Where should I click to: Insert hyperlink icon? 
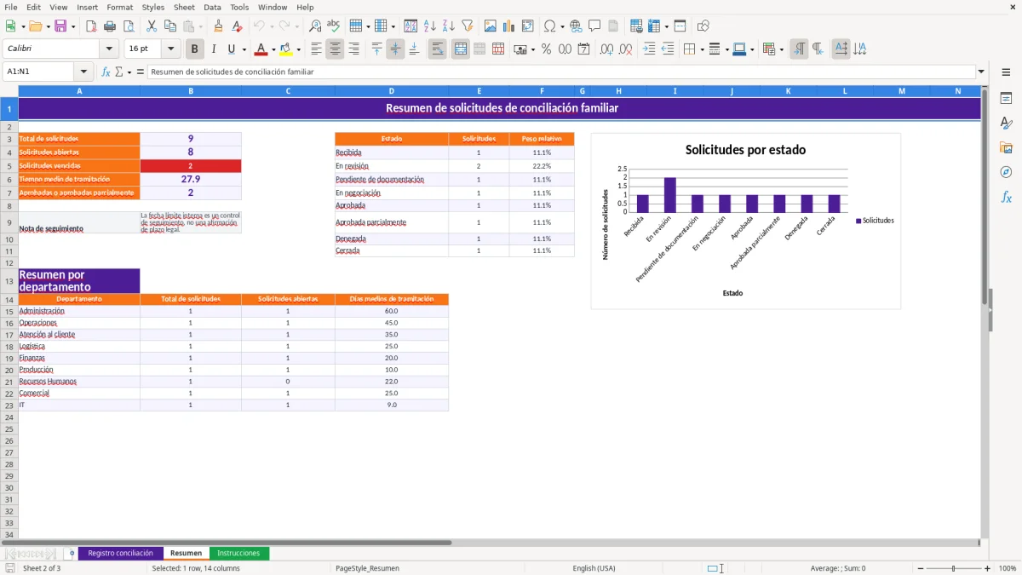[576, 26]
